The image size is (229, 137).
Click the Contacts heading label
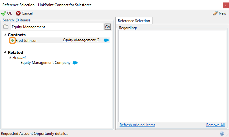(x=17, y=35)
